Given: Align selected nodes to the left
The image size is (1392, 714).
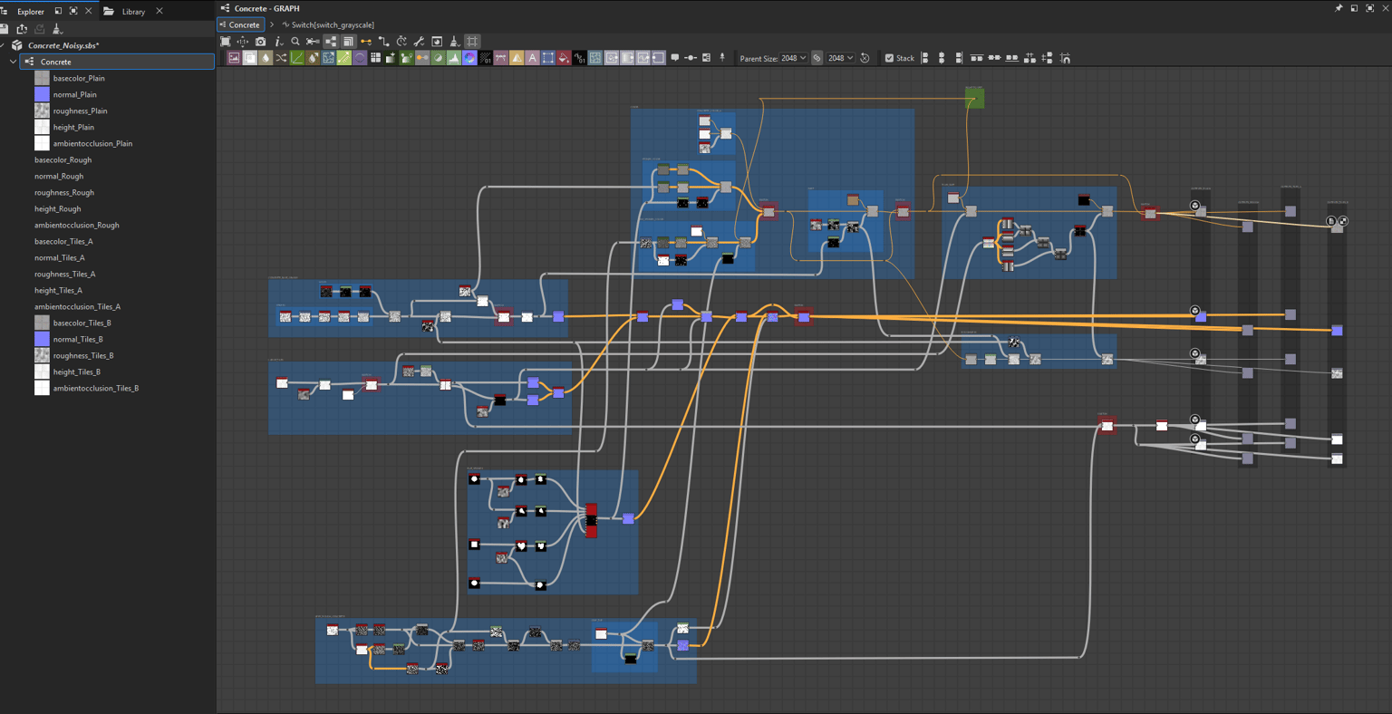Looking at the screenshot, I should coord(924,58).
